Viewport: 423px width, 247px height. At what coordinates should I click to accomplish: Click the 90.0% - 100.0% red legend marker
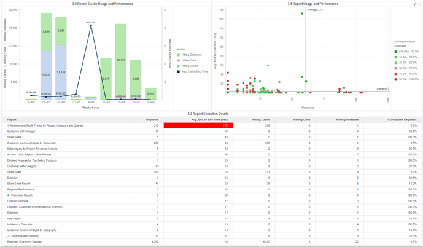396,79
